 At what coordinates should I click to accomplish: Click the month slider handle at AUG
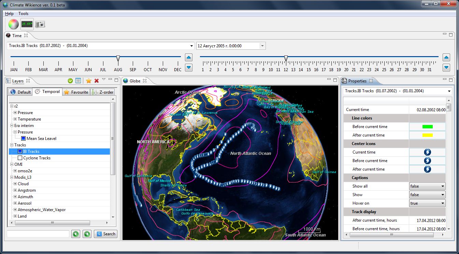click(x=118, y=58)
